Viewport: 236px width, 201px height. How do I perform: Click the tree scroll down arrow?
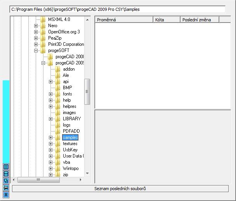click(87, 173)
